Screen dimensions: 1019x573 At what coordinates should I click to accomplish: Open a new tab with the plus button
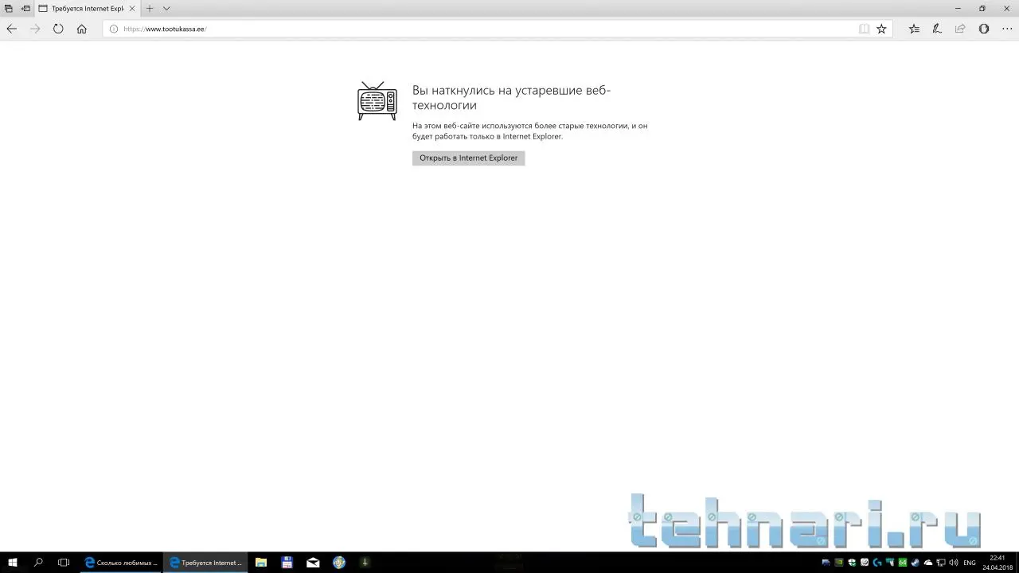click(150, 8)
